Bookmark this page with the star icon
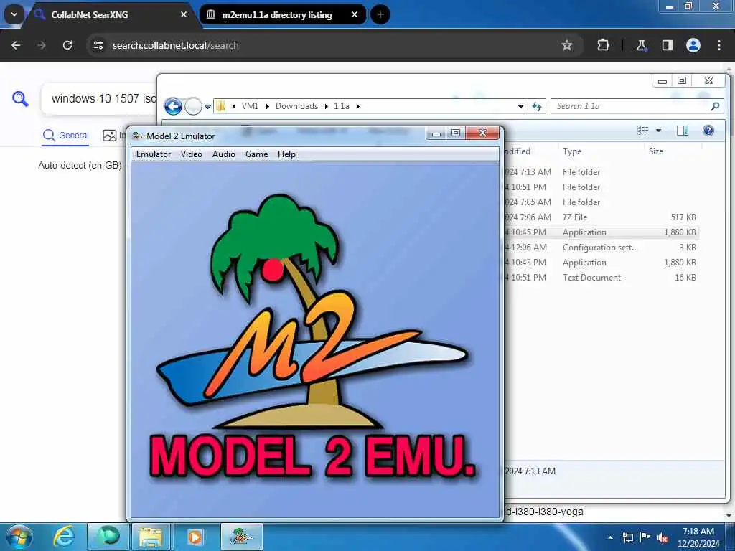The height and width of the screenshot is (551, 735). [567, 45]
